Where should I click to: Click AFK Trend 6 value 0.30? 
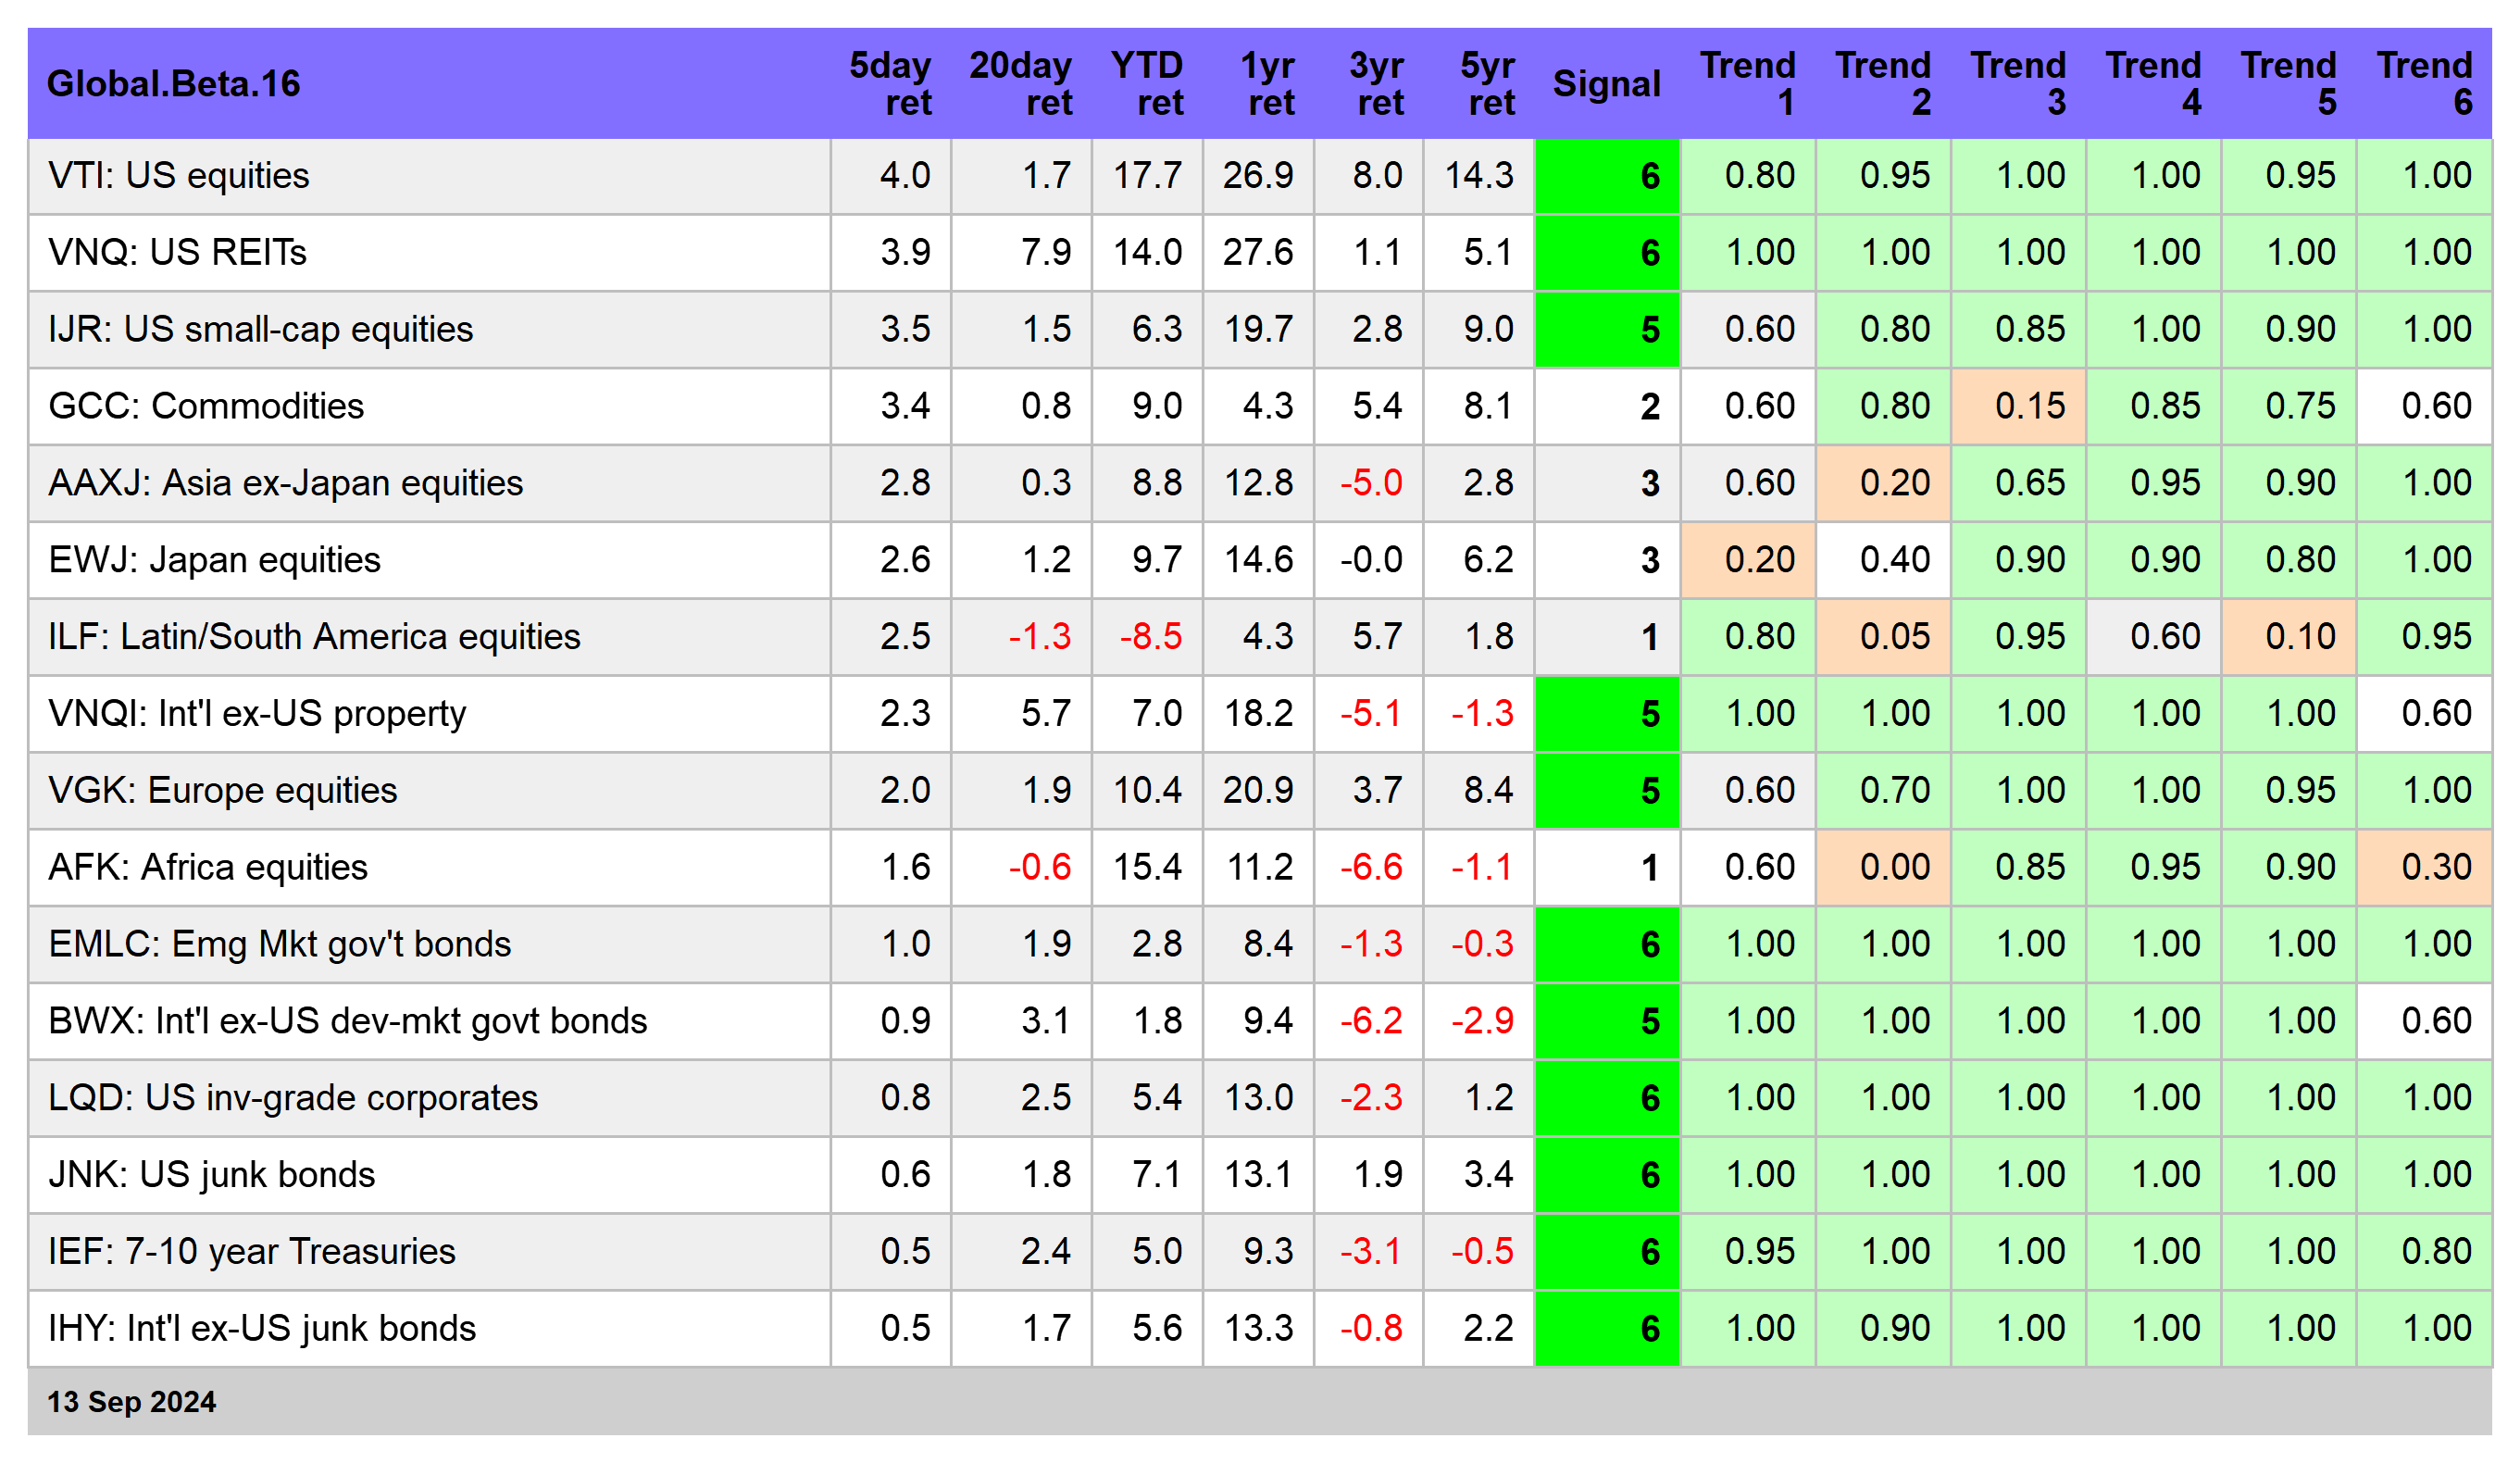pyautogui.click(x=2424, y=867)
